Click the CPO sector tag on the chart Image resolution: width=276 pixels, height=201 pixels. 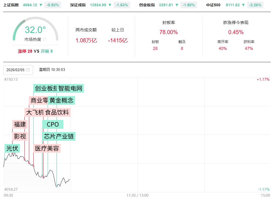click(53, 124)
